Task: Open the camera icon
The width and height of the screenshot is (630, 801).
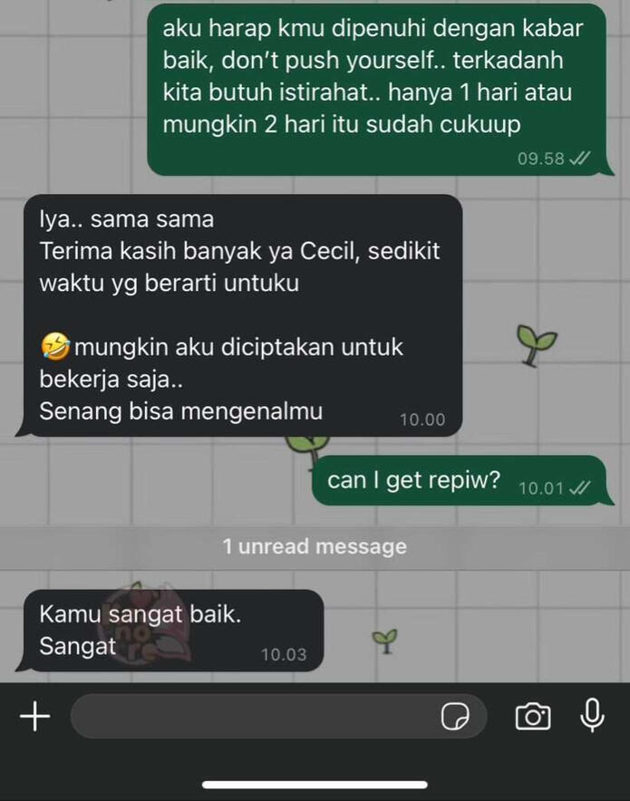Action: (533, 716)
